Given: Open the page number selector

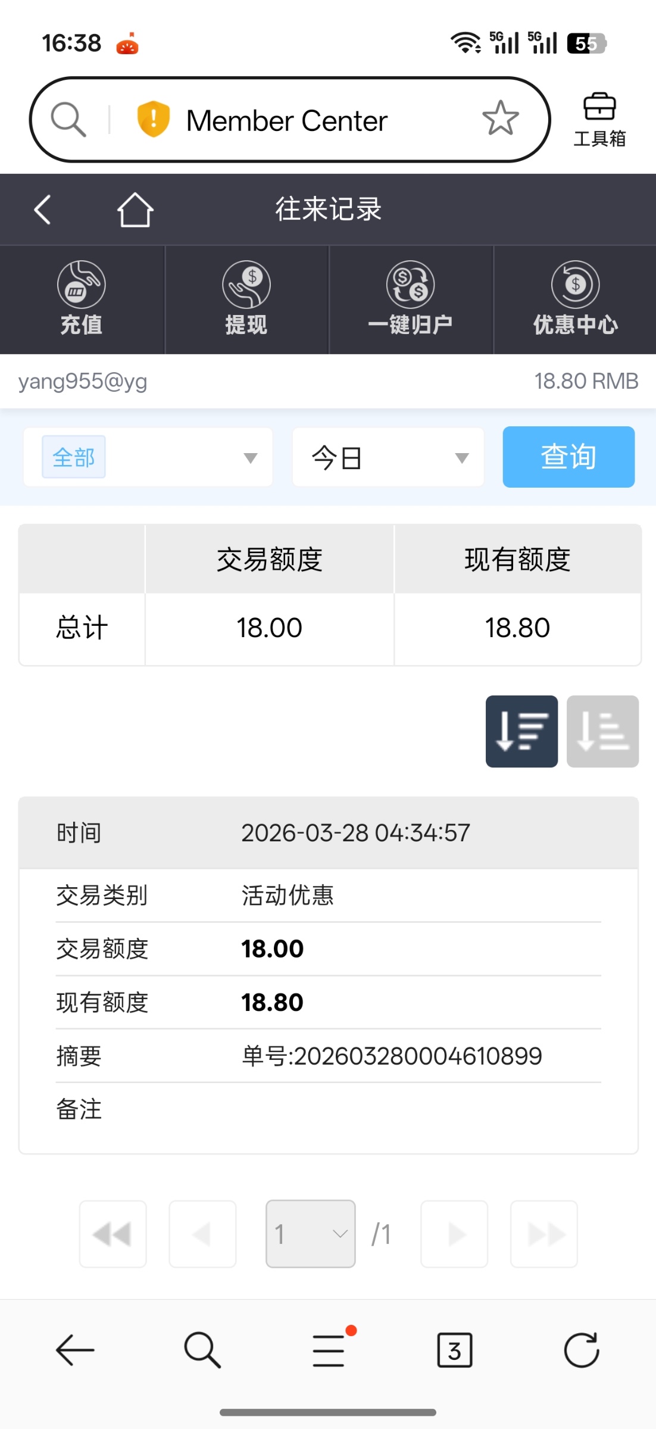Looking at the screenshot, I should 310,1234.
